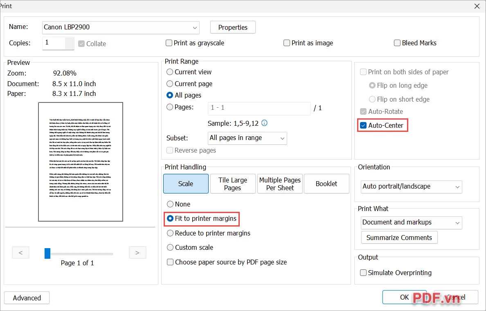Select Fit to printer margins
The image size is (486, 311).
point(170,219)
